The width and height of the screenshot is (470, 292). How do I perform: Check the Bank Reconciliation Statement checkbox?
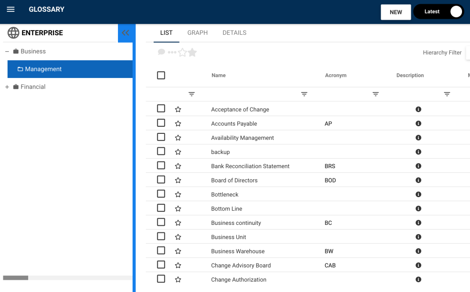[161, 165]
